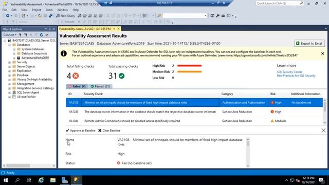Select the VA1044 Remote Admin Connections row
The image size is (329, 185).
[x=194, y=121]
